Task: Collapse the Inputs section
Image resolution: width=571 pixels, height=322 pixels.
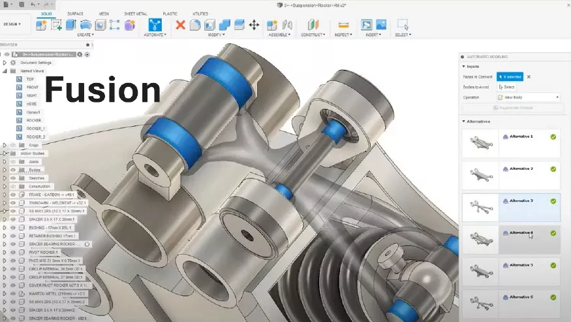Action: 463,67
